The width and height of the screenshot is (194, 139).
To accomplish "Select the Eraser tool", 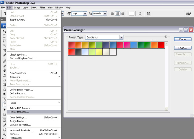I will click(4, 80).
